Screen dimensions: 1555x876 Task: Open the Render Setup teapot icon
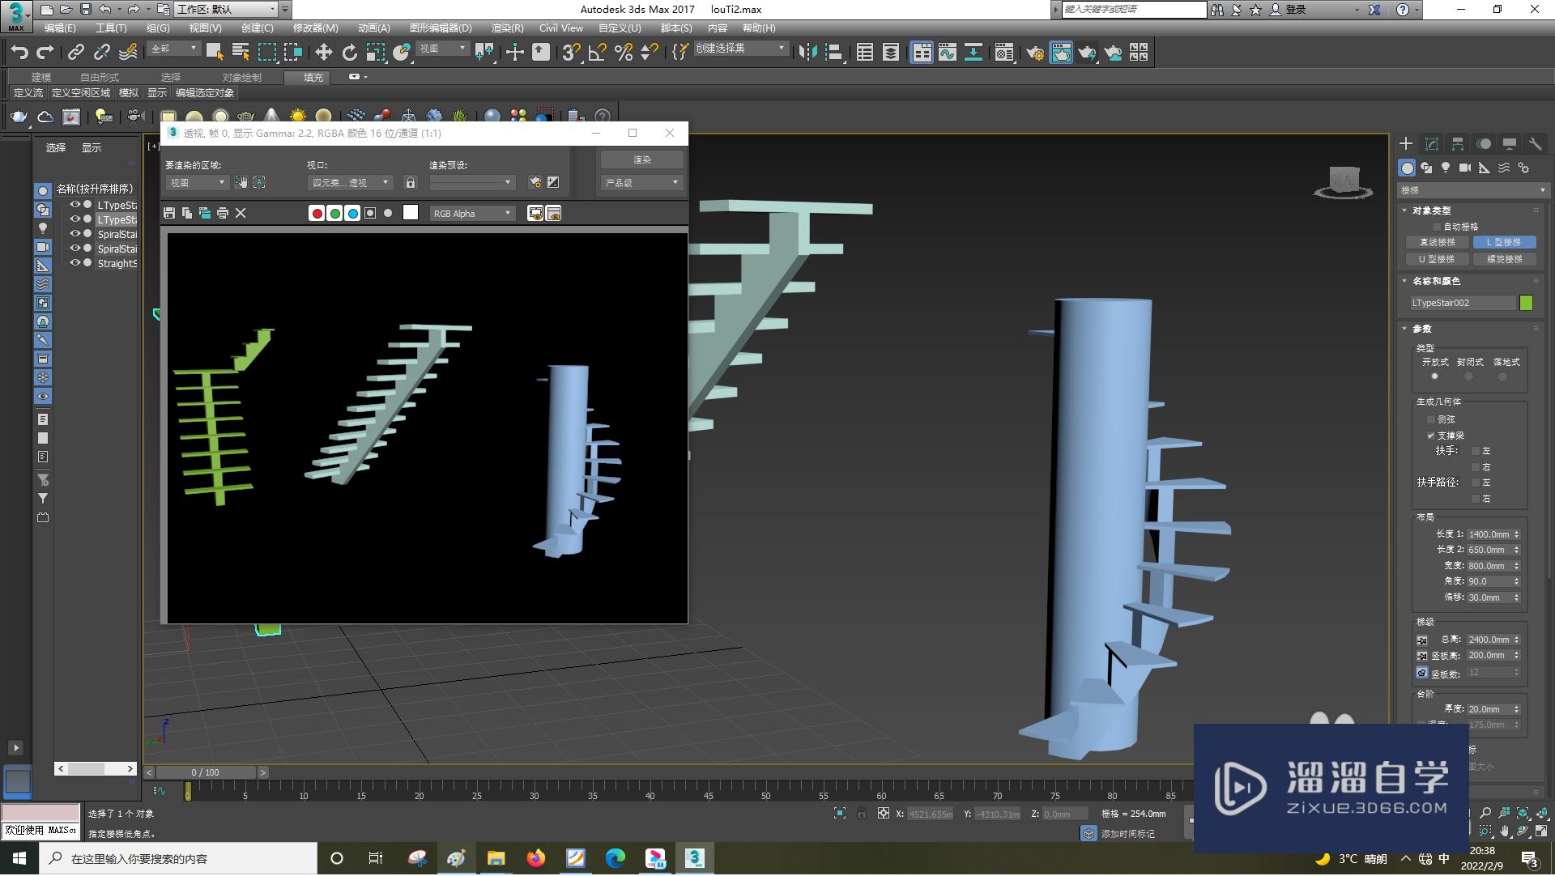[x=1035, y=53]
